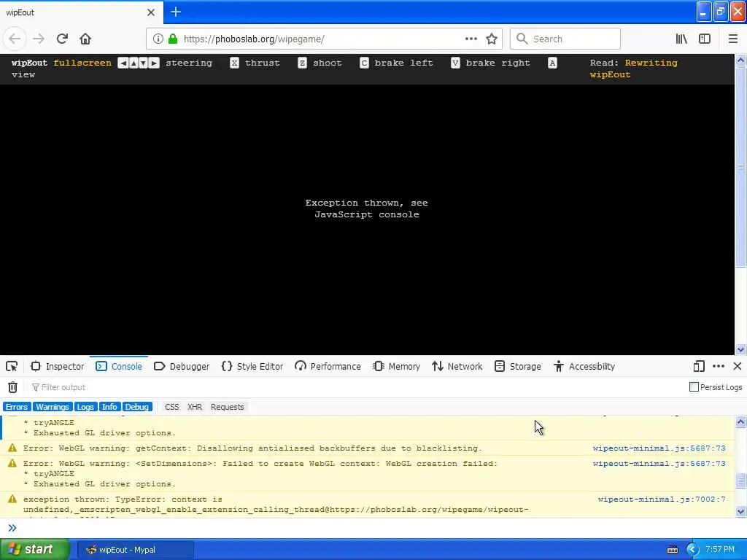Enable the Persist Logs checkbox
The image size is (747, 560).
pos(694,387)
